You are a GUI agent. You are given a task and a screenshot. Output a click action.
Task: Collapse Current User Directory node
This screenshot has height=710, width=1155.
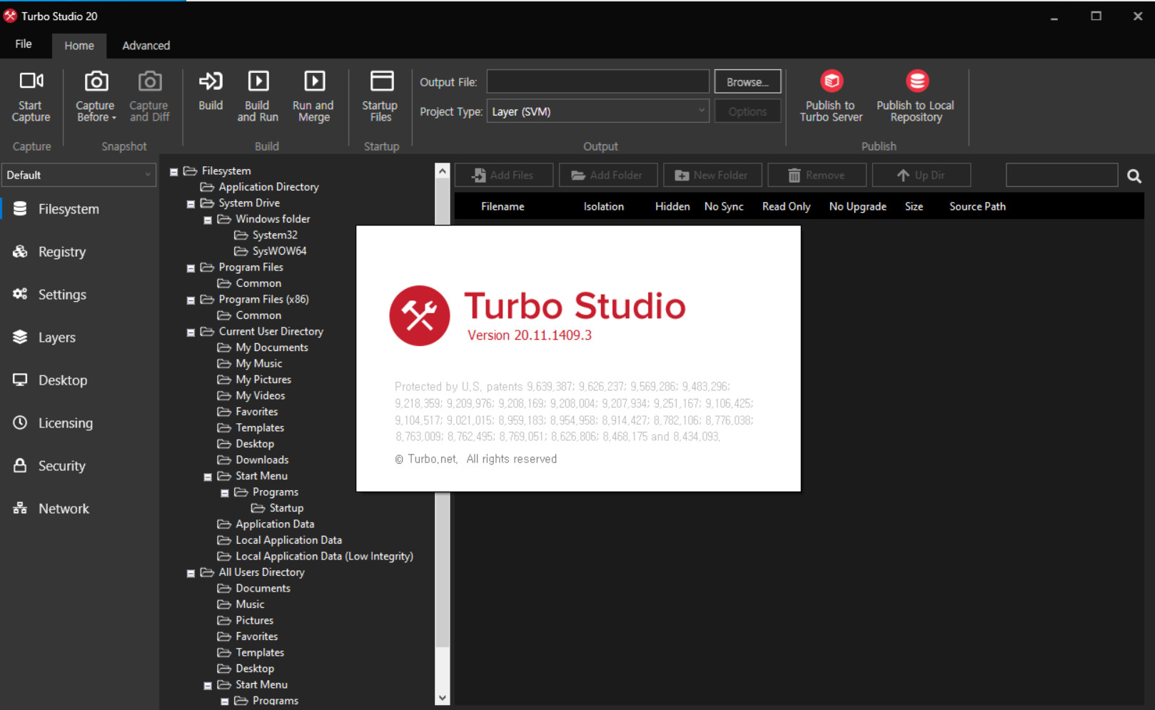coord(191,333)
